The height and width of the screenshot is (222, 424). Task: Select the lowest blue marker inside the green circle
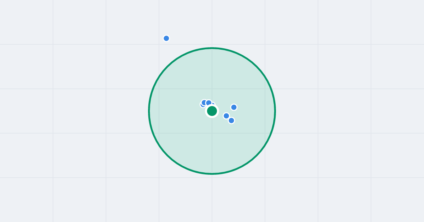point(231,121)
